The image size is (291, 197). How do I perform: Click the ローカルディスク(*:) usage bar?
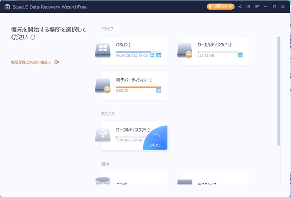220,52
